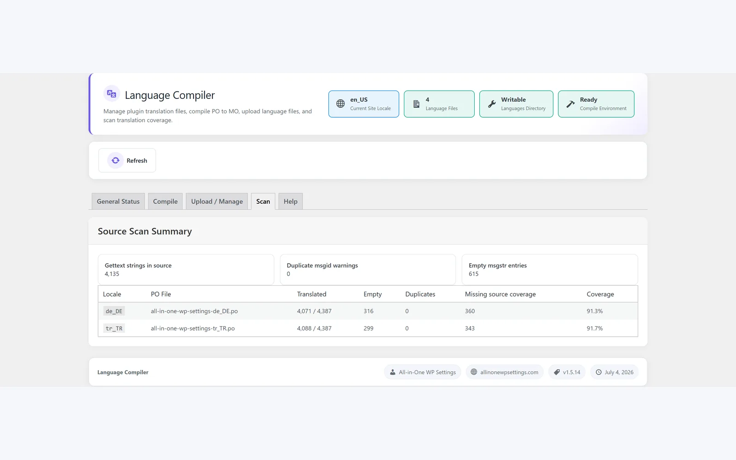Click the 615 empty msgstr count

(x=474, y=274)
